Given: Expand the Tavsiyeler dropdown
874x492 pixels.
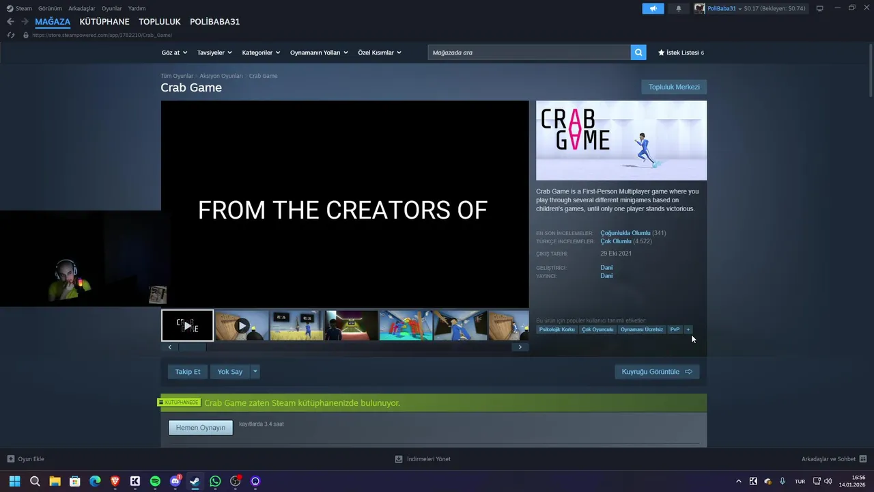Looking at the screenshot, I should point(214,53).
